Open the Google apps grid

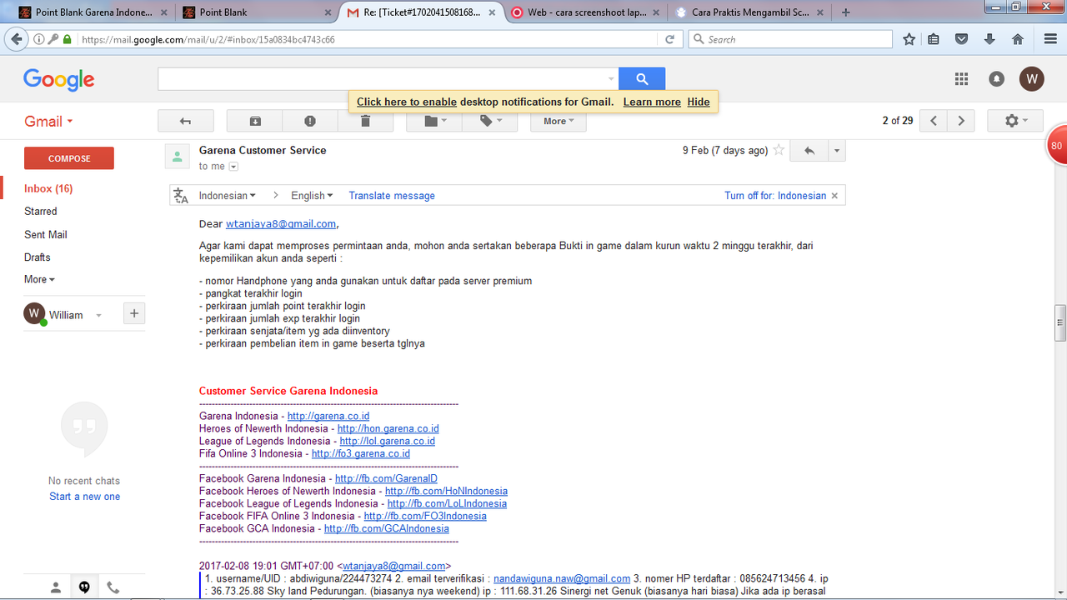pos(961,79)
